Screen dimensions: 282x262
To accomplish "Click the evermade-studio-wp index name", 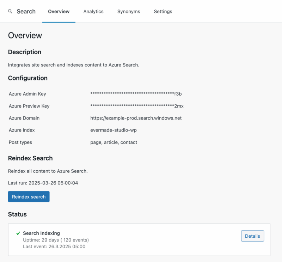I will tap(114, 130).
